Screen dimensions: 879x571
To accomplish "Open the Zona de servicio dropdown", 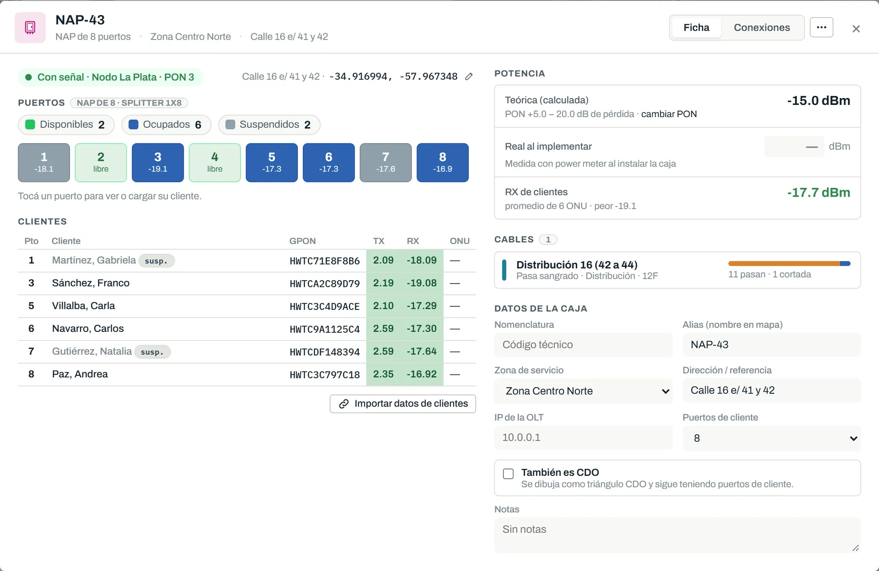I will click(x=584, y=391).
